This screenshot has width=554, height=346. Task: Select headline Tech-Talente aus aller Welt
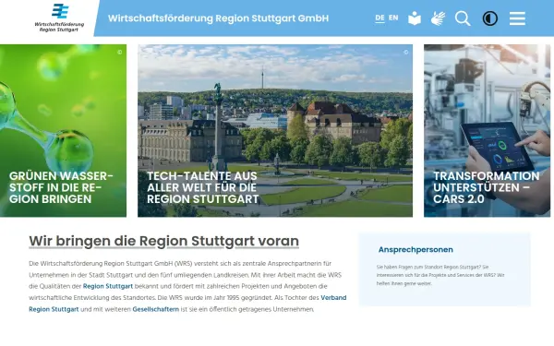click(x=203, y=187)
